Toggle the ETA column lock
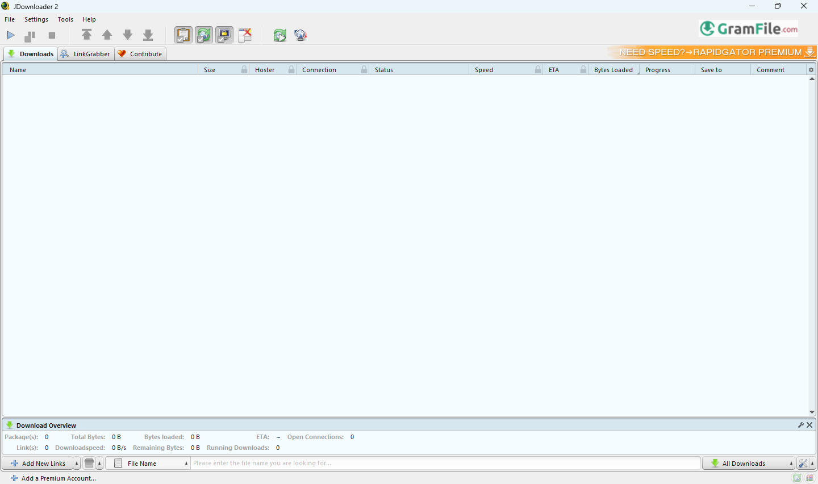Viewport: 818px width, 484px height. pos(583,69)
